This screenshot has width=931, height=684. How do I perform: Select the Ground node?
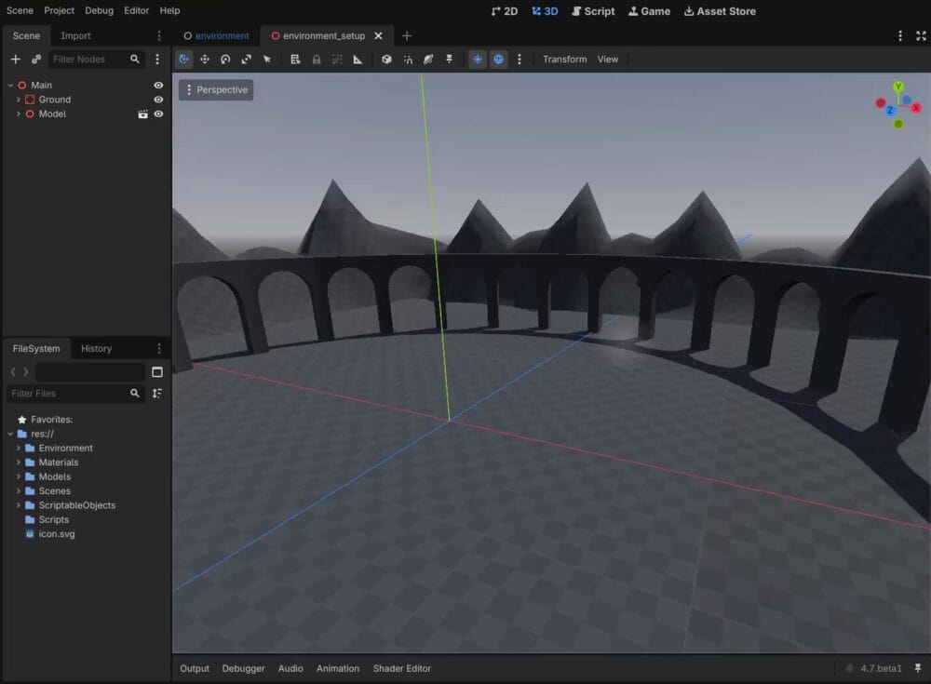click(x=55, y=100)
